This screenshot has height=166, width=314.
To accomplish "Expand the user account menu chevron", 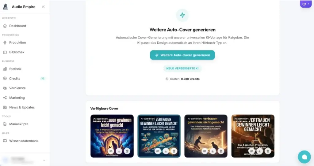I will (44, 160).
